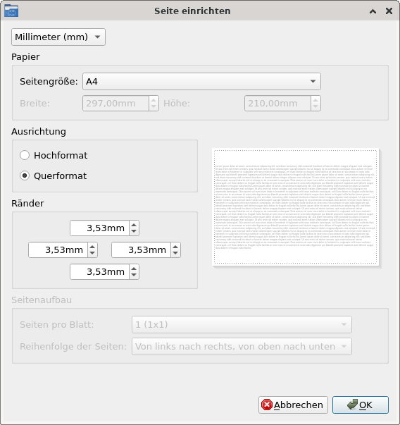This screenshot has width=400, height=425.
Task: Open the Seitengröße A4 dropdown
Action: 201,81
